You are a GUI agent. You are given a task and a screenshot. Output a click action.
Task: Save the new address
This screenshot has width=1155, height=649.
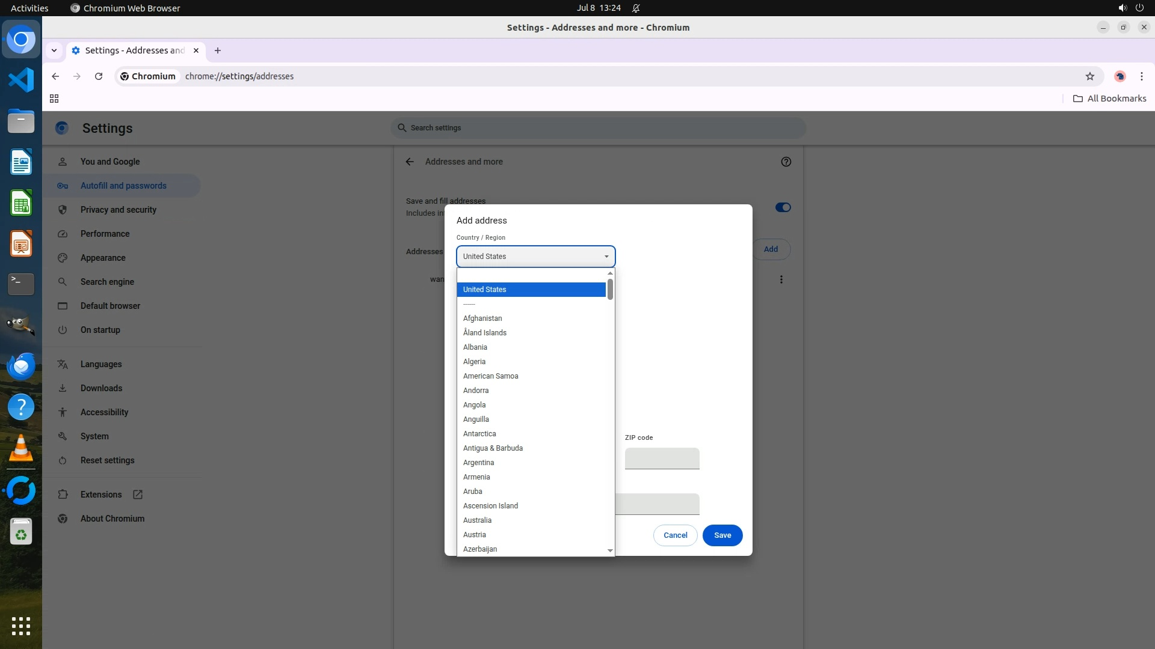coord(722,535)
